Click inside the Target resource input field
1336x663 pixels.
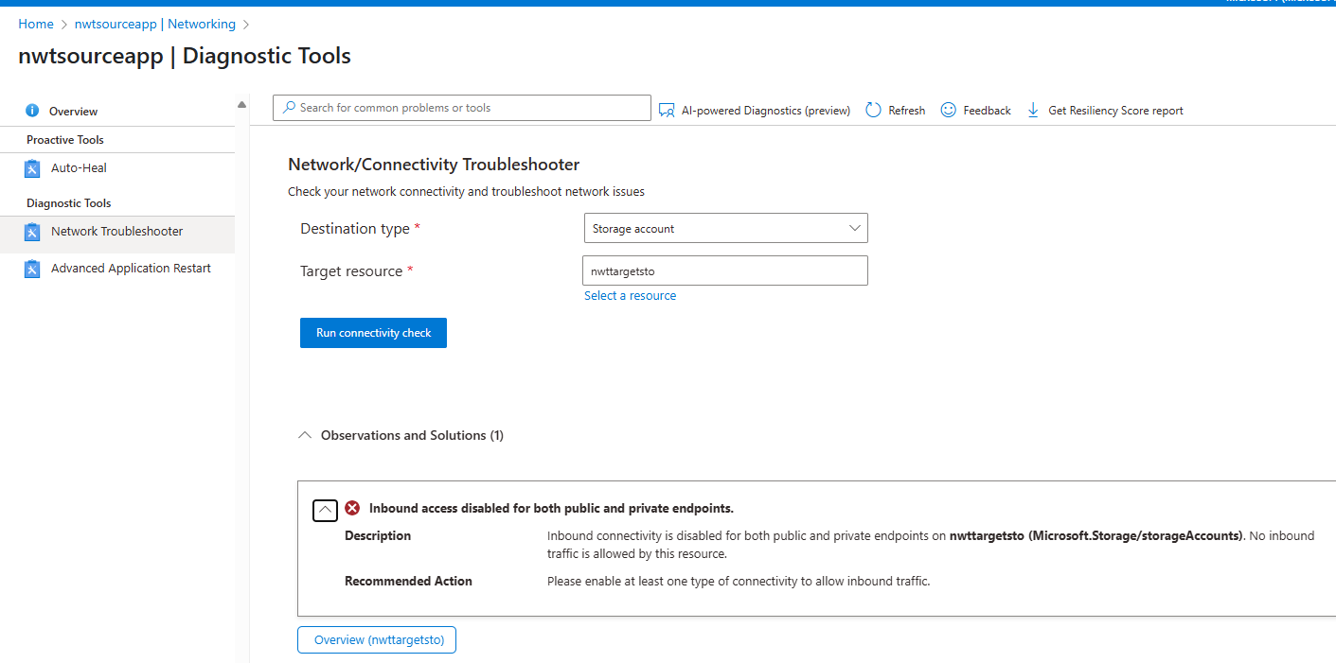coord(724,270)
